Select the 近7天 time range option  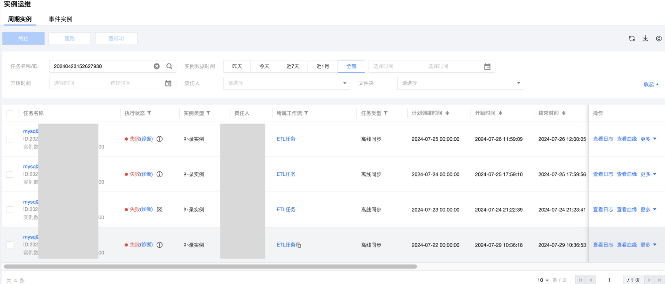pyautogui.click(x=293, y=66)
